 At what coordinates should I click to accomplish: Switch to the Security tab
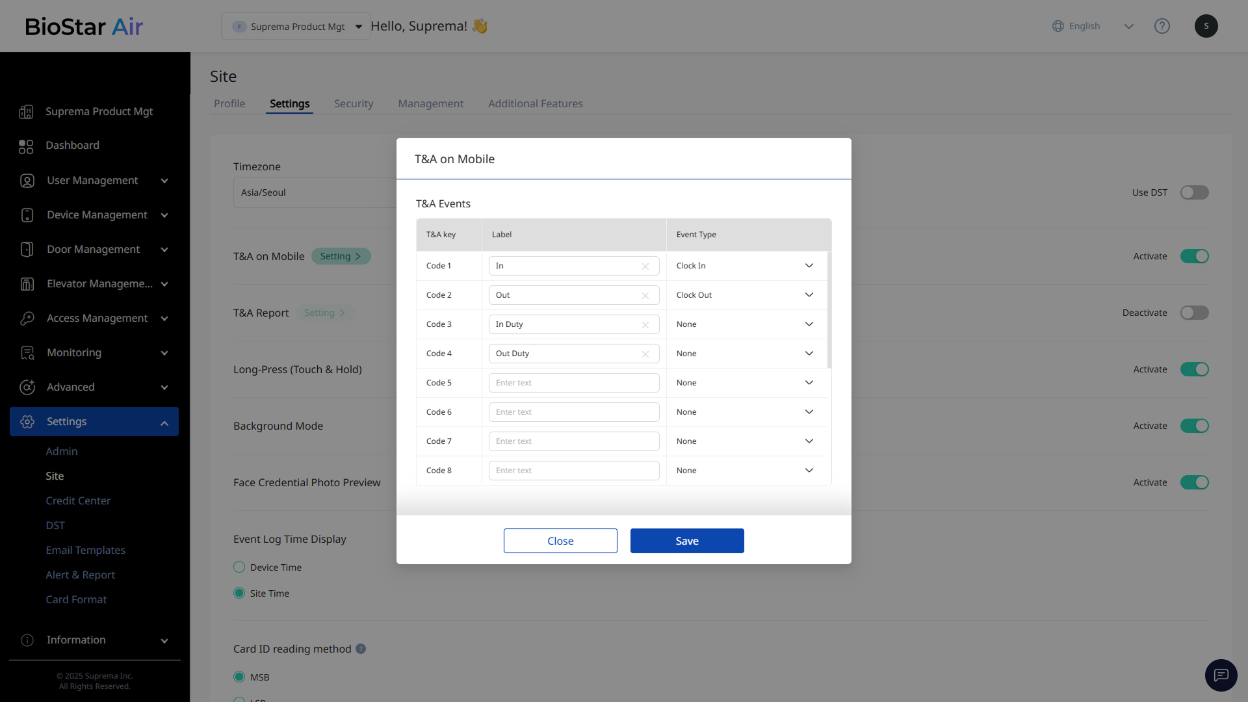pos(353,104)
